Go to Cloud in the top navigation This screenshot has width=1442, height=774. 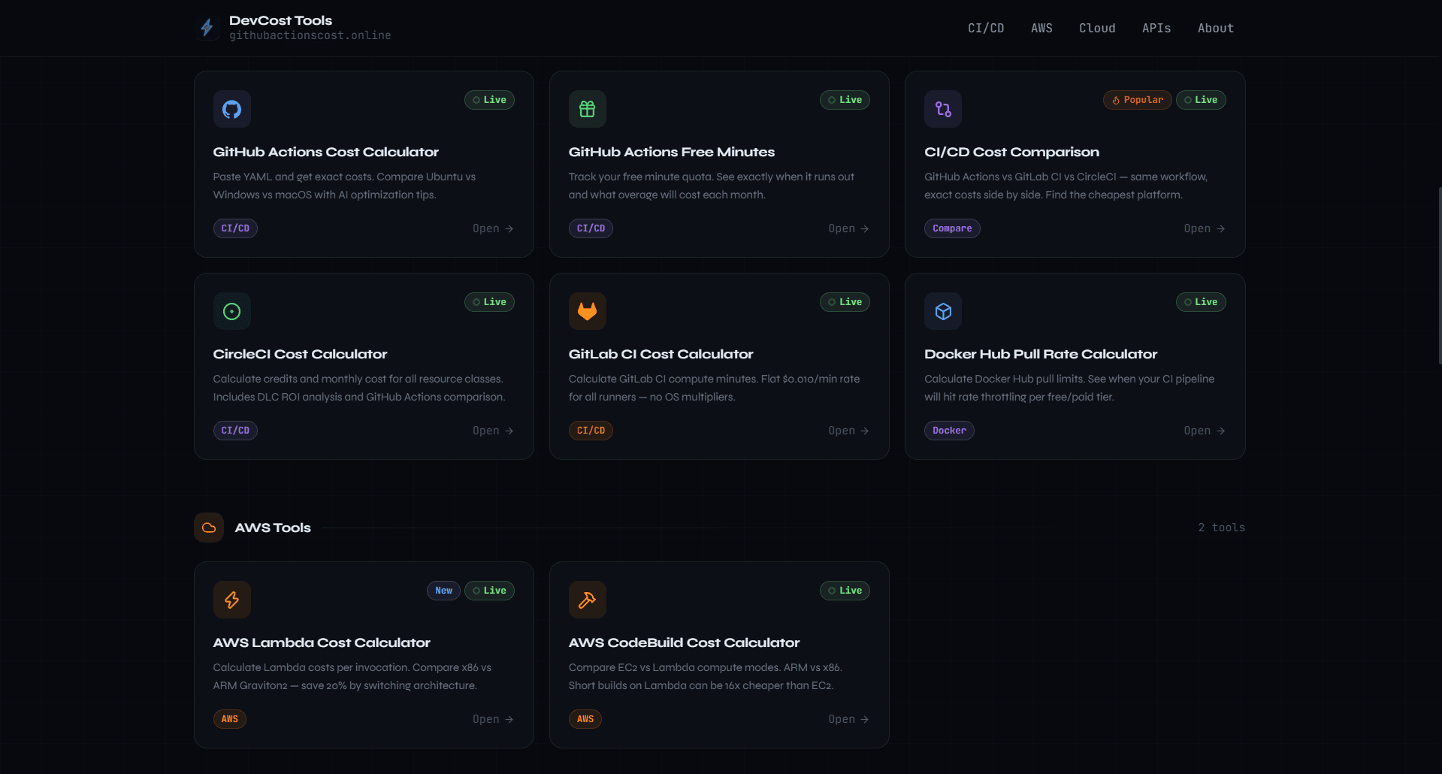1097,28
